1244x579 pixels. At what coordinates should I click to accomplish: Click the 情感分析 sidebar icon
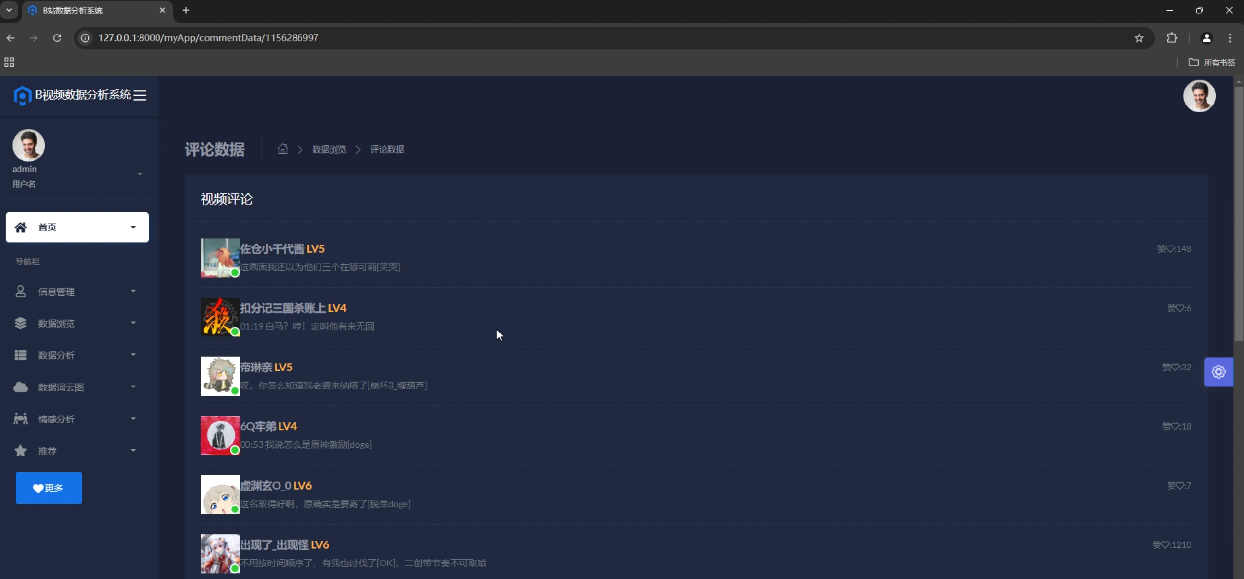(20, 419)
